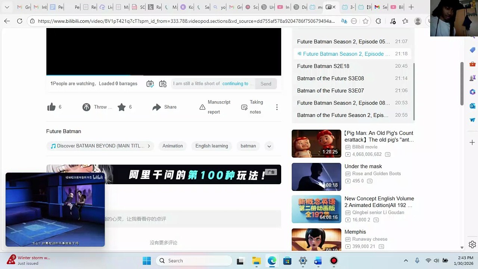
Task: Open the browser favorites list icon
Action: [405, 21]
